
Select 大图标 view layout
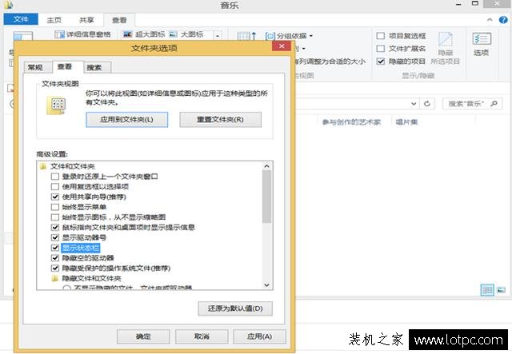pos(186,34)
